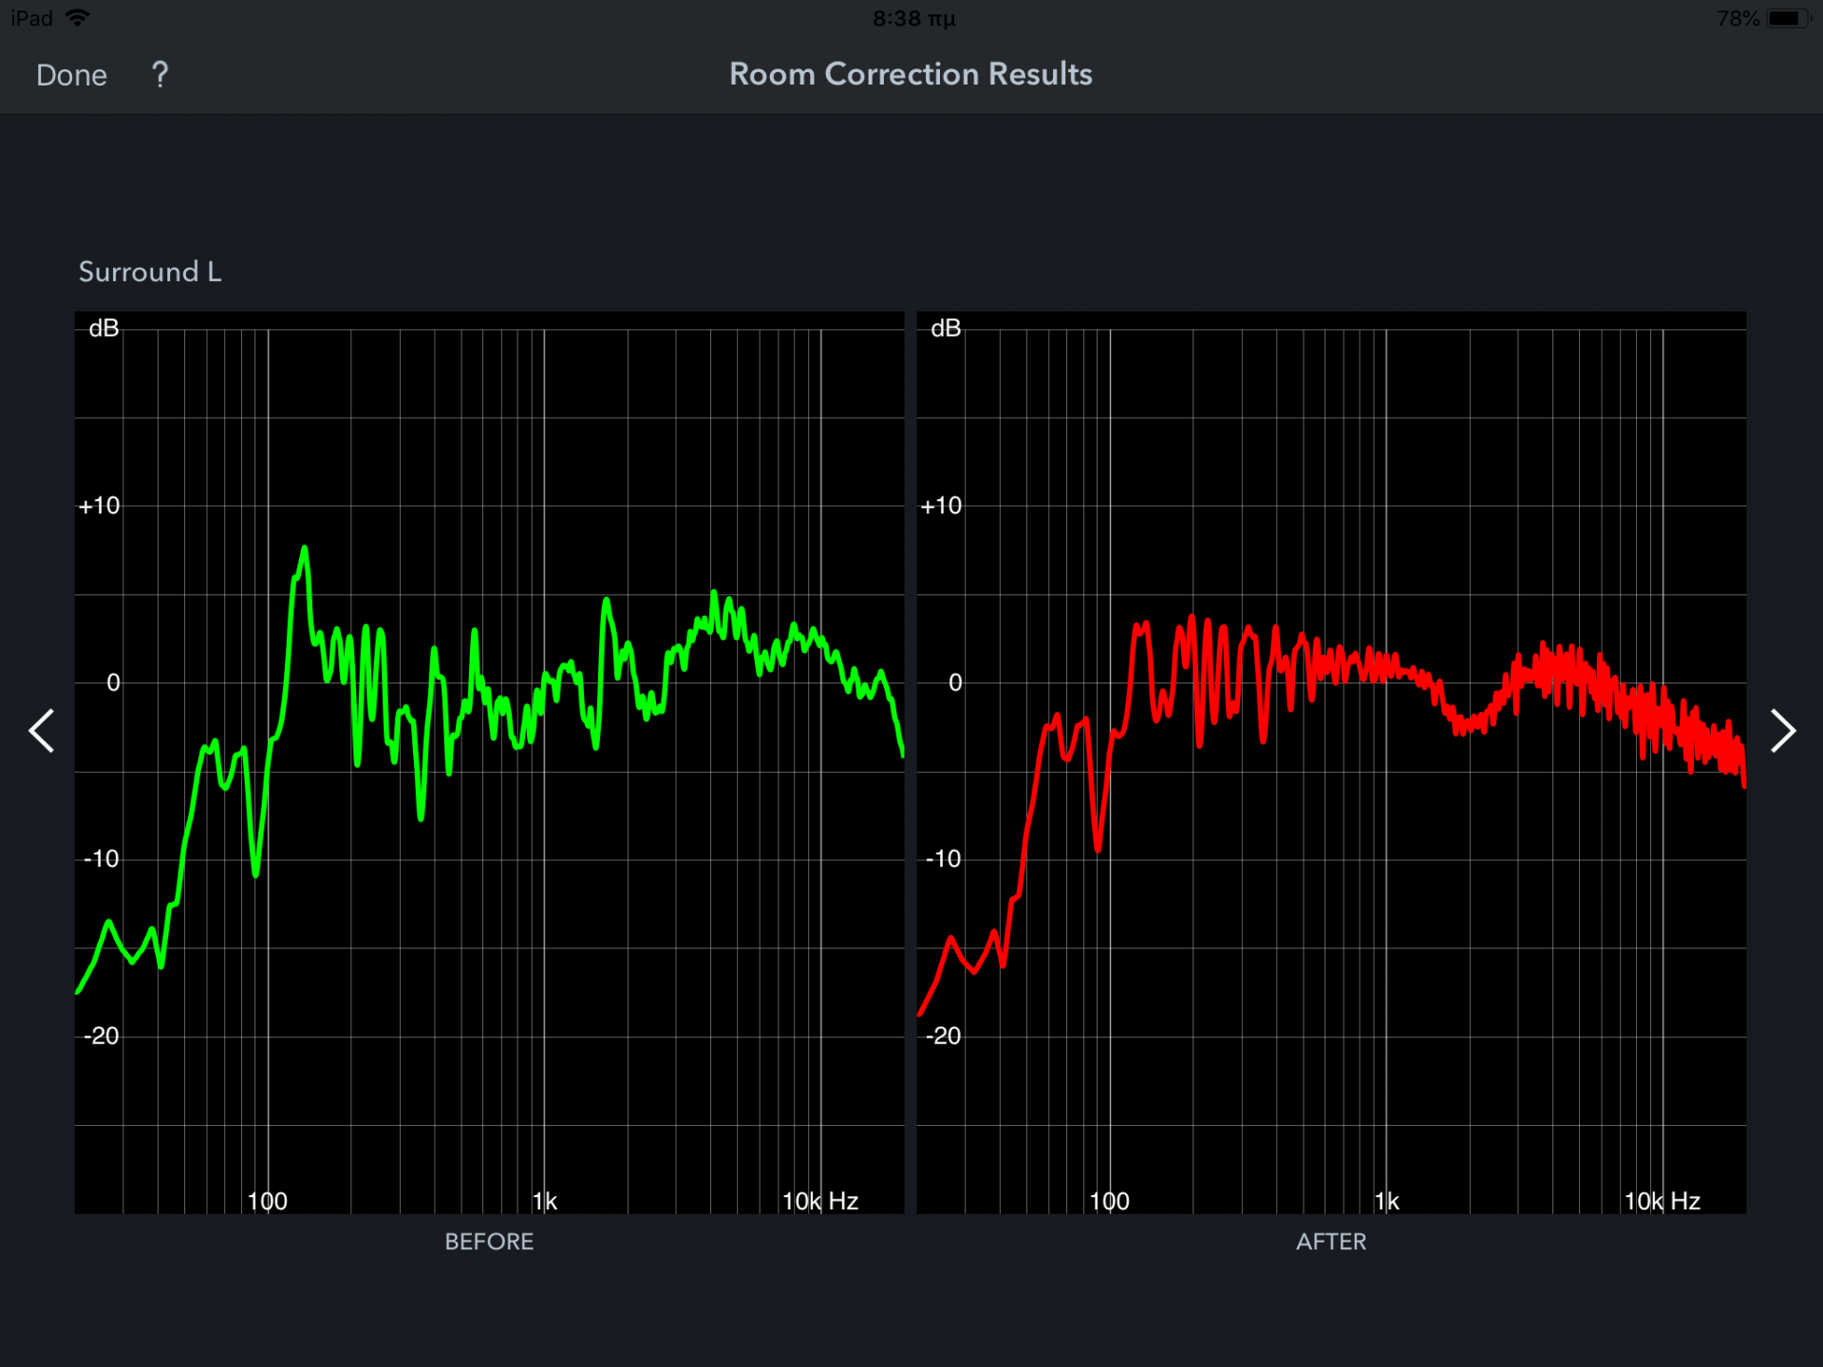The image size is (1823, 1367).
Task: Click the battery indicator icon
Action: (1786, 18)
